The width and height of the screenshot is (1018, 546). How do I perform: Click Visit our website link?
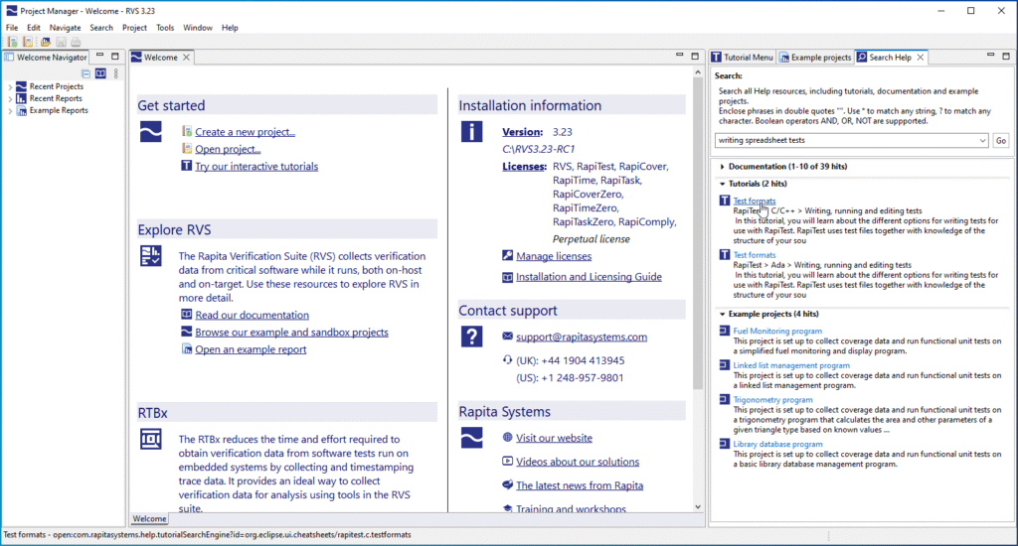point(554,439)
